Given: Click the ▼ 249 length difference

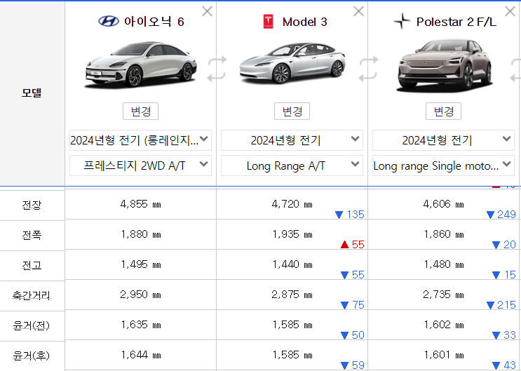Looking at the screenshot, I should (501, 215).
